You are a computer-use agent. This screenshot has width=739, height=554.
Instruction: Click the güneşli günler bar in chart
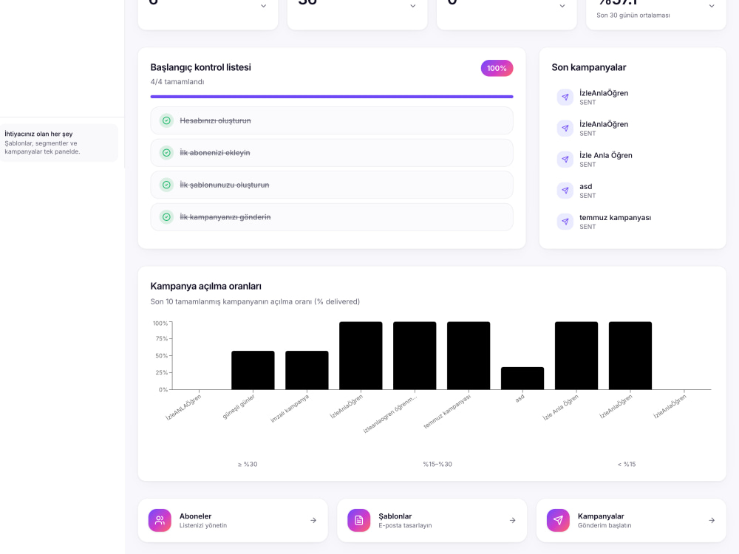(x=253, y=370)
